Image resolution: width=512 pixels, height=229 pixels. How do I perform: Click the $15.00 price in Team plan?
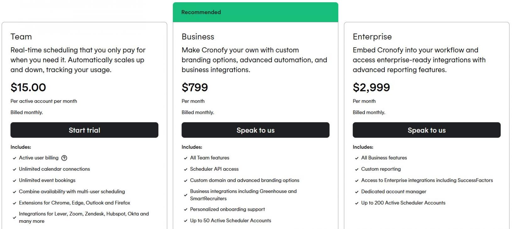28,87
